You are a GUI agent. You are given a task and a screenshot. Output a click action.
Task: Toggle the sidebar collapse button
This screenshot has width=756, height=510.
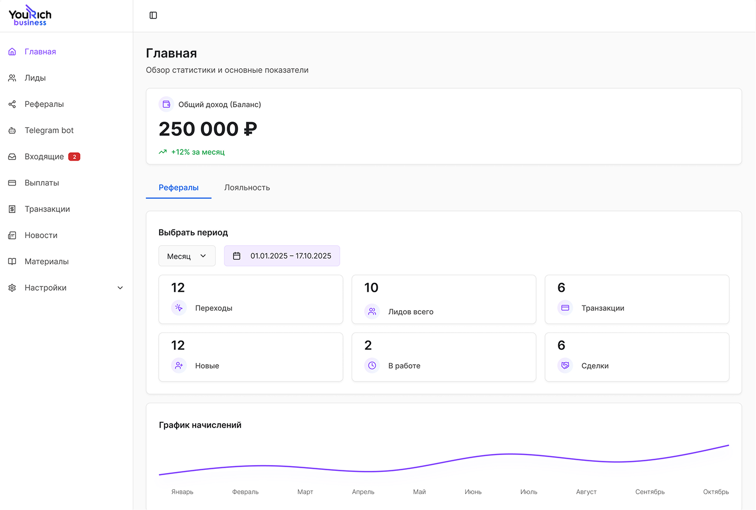(x=153, y=15)
